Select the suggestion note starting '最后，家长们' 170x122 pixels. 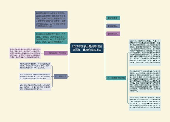35,87
